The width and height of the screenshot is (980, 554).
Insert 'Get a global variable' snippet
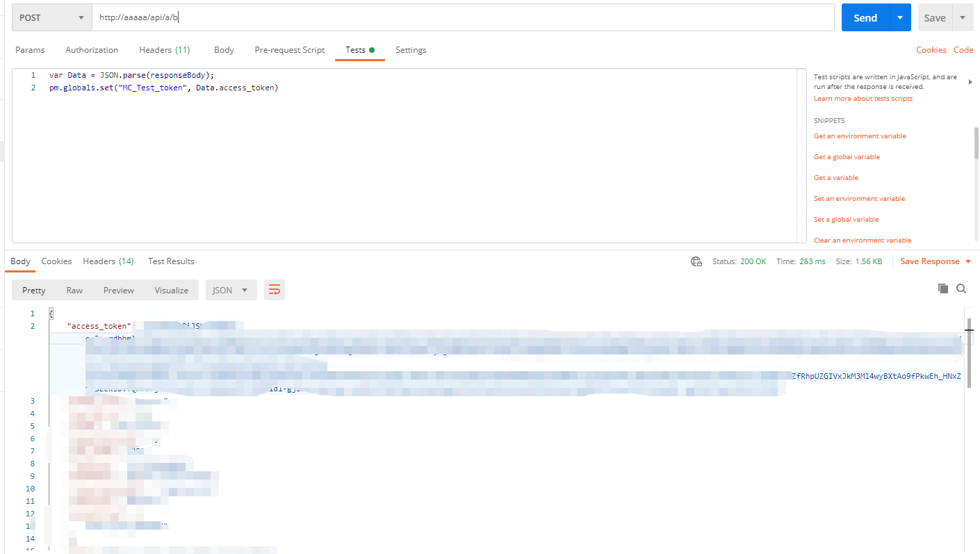pos(847,157)
